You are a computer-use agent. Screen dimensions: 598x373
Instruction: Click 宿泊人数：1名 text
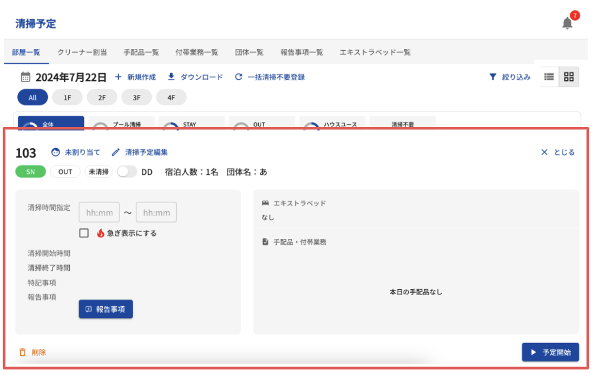(191, 172)
